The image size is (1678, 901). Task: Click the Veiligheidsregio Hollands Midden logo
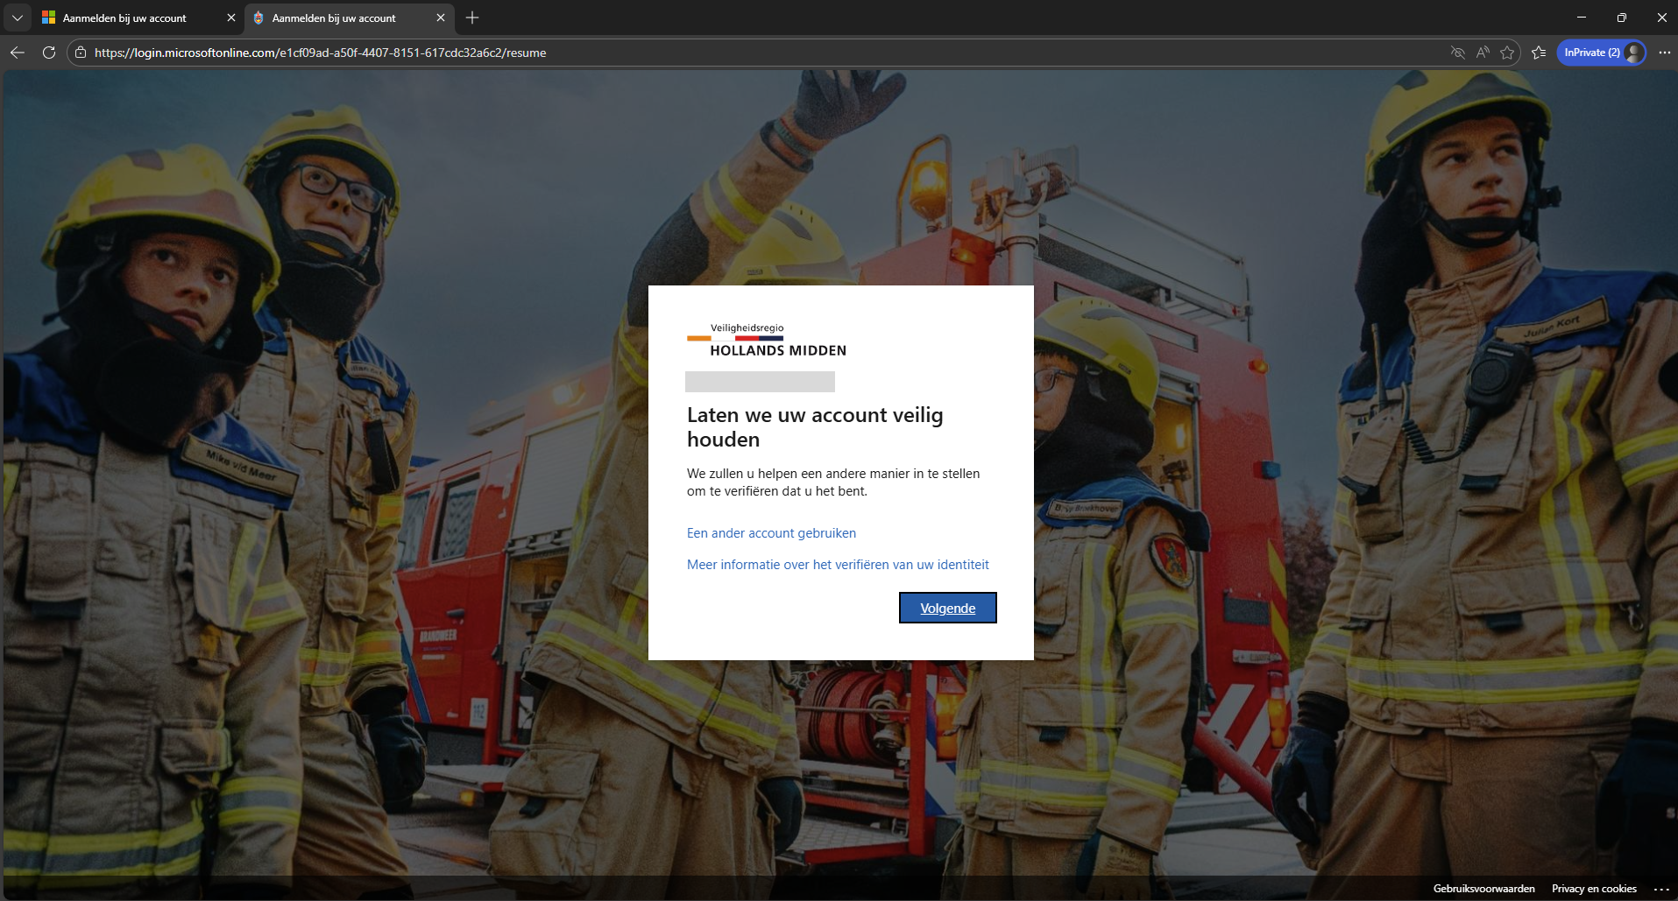[x=767, y=340]
